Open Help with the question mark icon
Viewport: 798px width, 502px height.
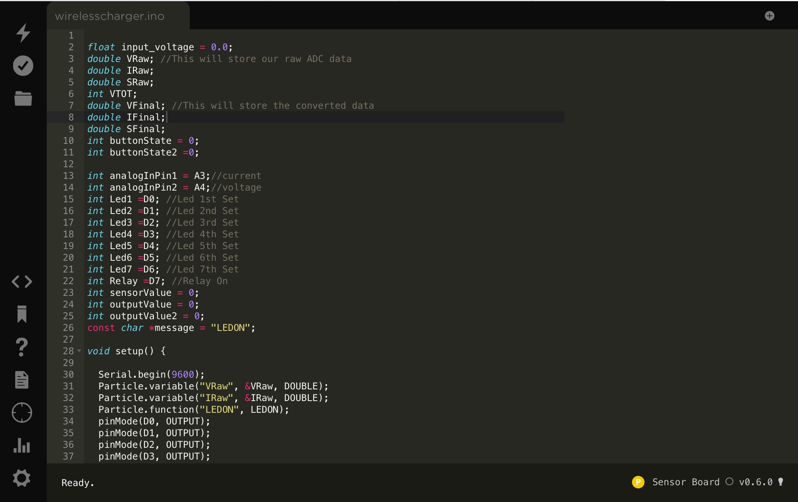pyautogui.click(x=22, y=347)
